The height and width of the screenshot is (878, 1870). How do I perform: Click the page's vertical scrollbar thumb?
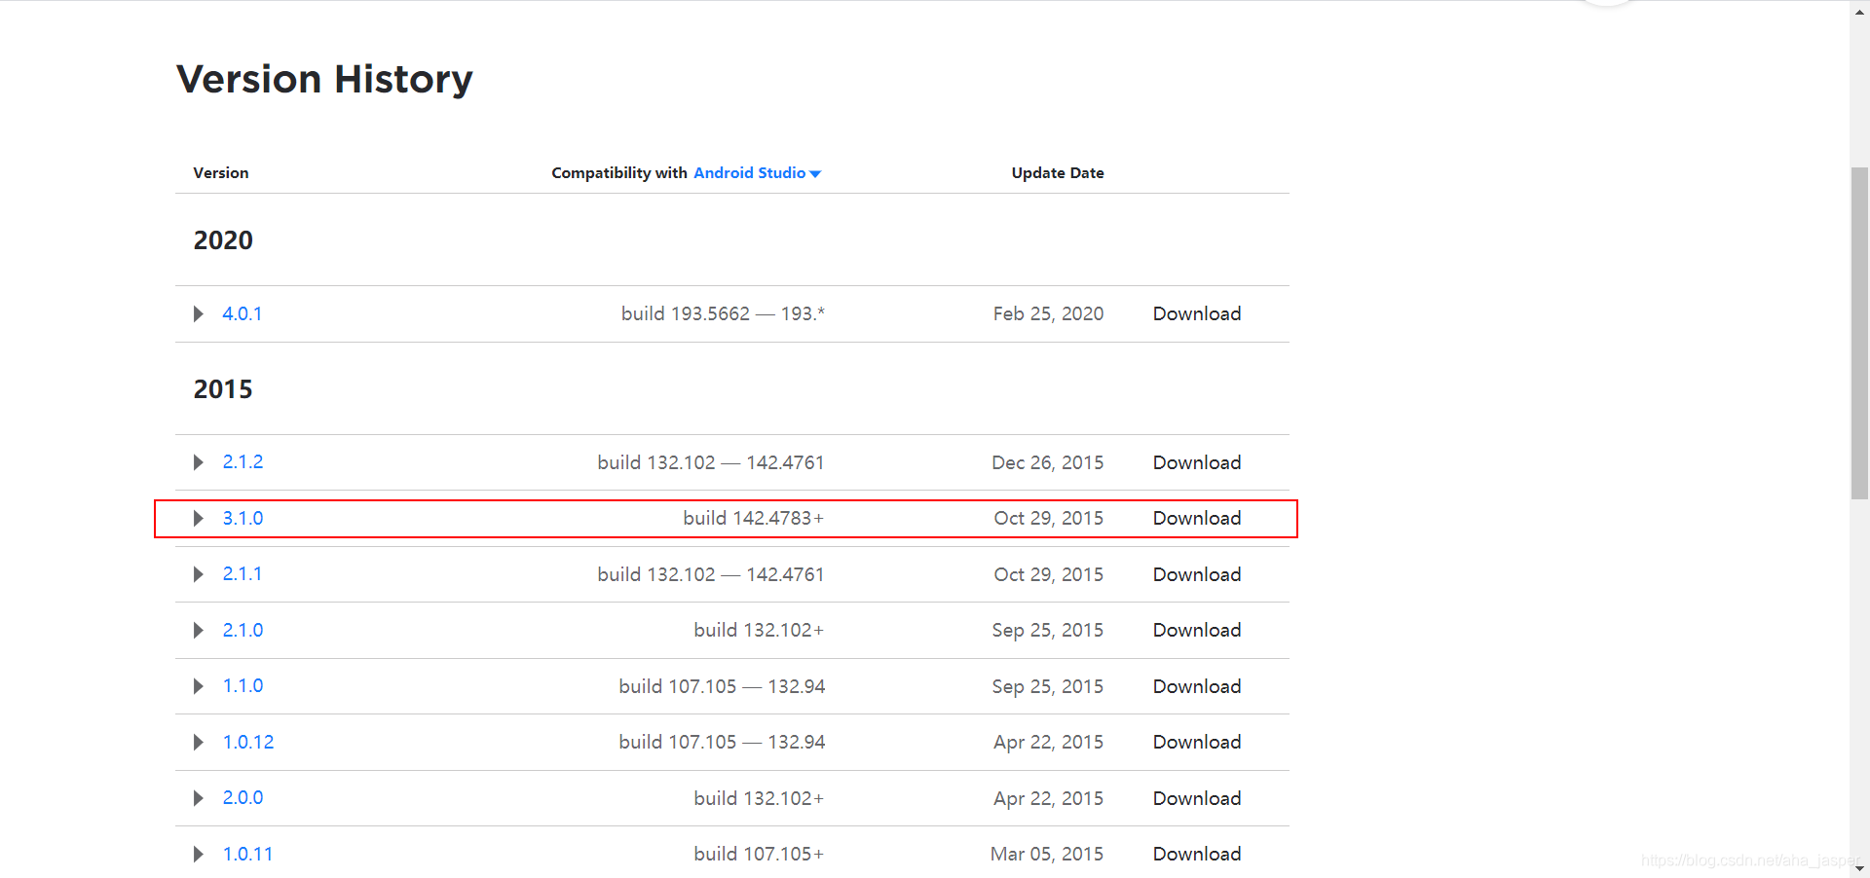pyautogui.click(x=1859, y=333)
